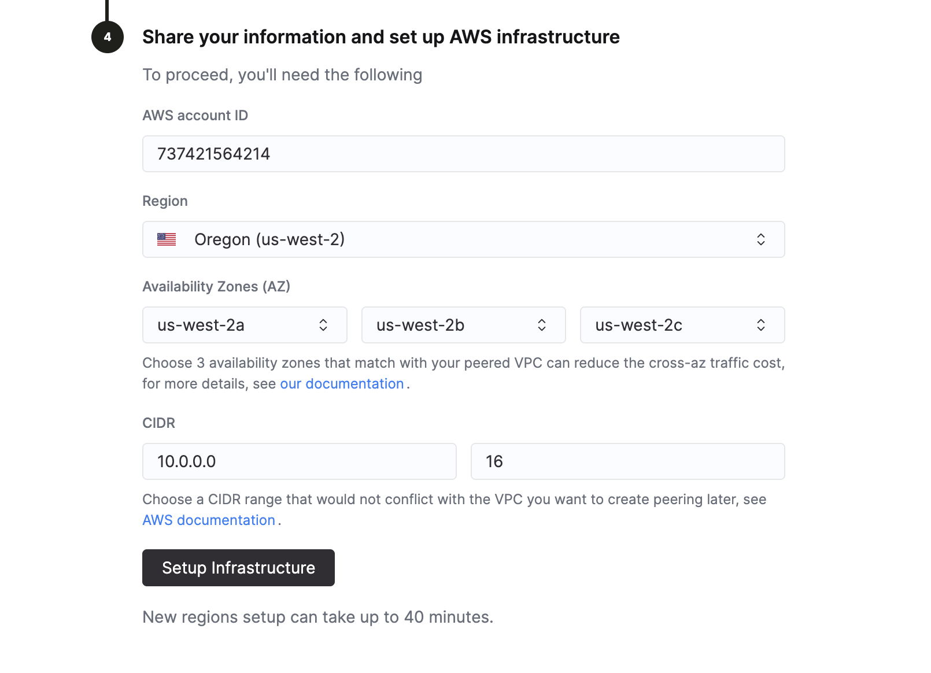Image resolution: width=931 pixels, height=673 pixels.
Task: Click the up-down arrows beside us-west-2a
Action: 323,325
